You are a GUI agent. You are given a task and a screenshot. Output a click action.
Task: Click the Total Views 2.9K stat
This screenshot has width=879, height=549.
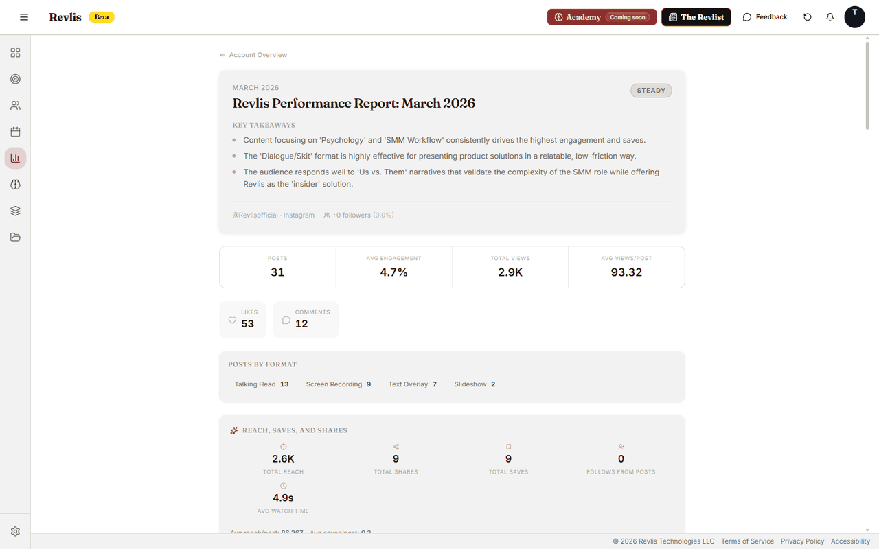coord(510,267)
